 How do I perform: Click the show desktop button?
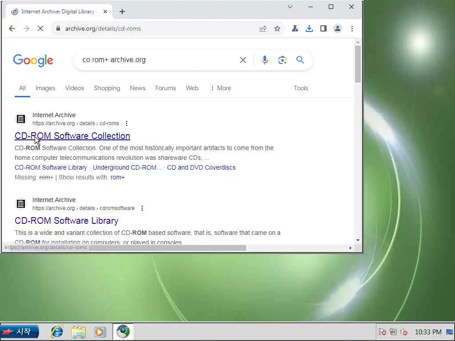pos(450,332)
